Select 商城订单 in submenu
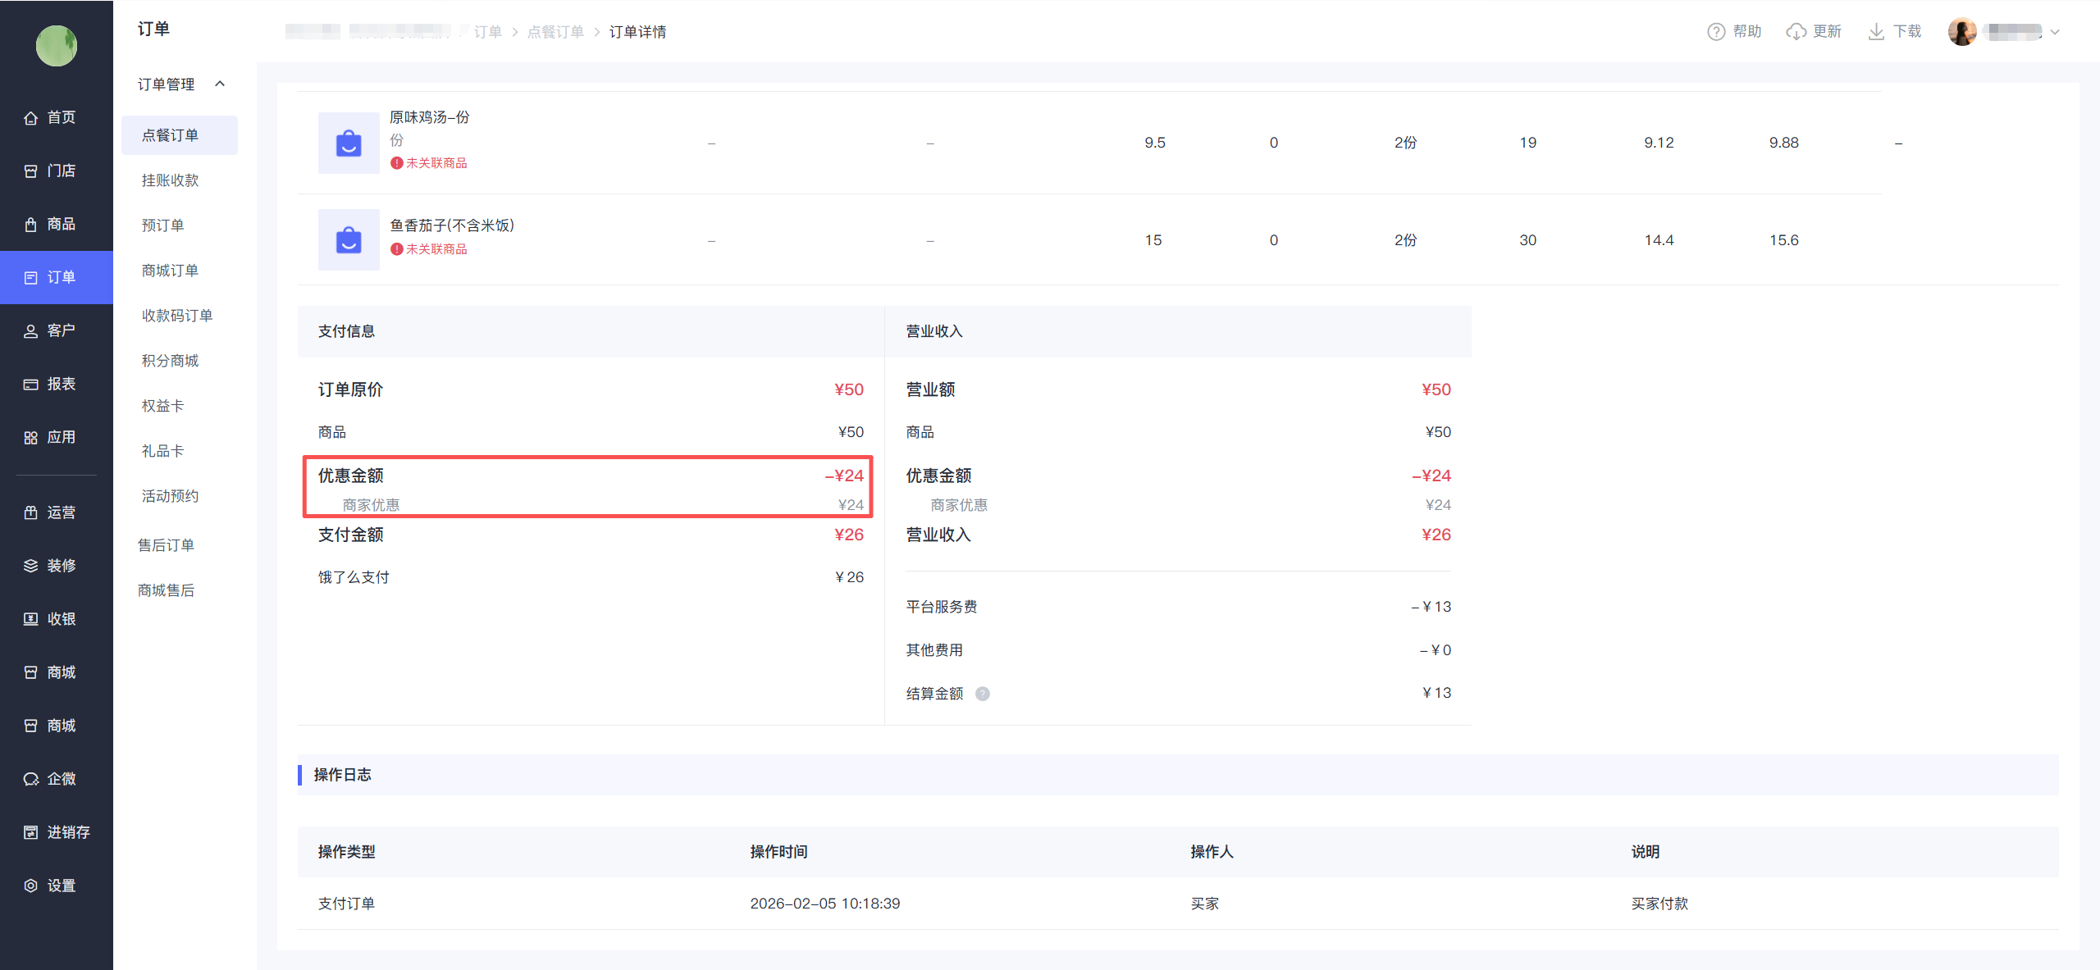 pos(170,271)
